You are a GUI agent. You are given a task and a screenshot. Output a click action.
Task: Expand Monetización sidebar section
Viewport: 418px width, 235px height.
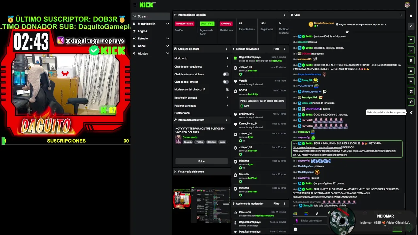tap(167, 24)
